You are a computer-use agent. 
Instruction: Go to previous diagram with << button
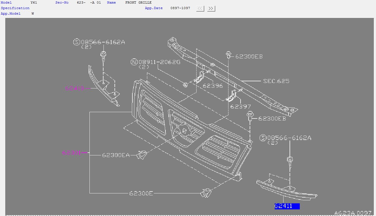[x=200, y=9]
